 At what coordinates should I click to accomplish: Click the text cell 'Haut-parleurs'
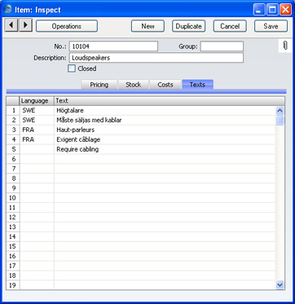[x=165, y=130]
